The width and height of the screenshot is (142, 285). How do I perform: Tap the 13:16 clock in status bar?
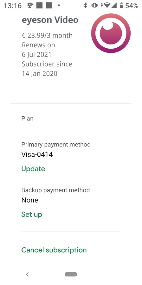(x=13, y=6)
